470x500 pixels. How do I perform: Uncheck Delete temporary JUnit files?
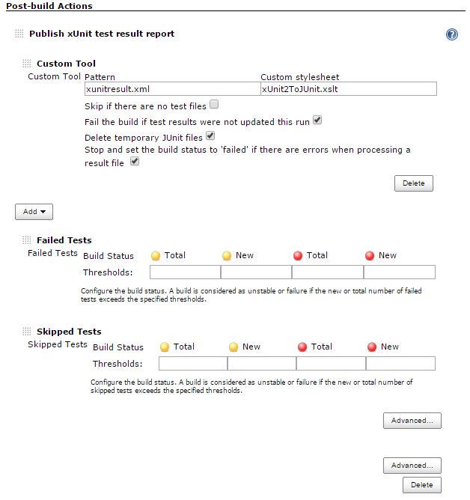point(210,136)
